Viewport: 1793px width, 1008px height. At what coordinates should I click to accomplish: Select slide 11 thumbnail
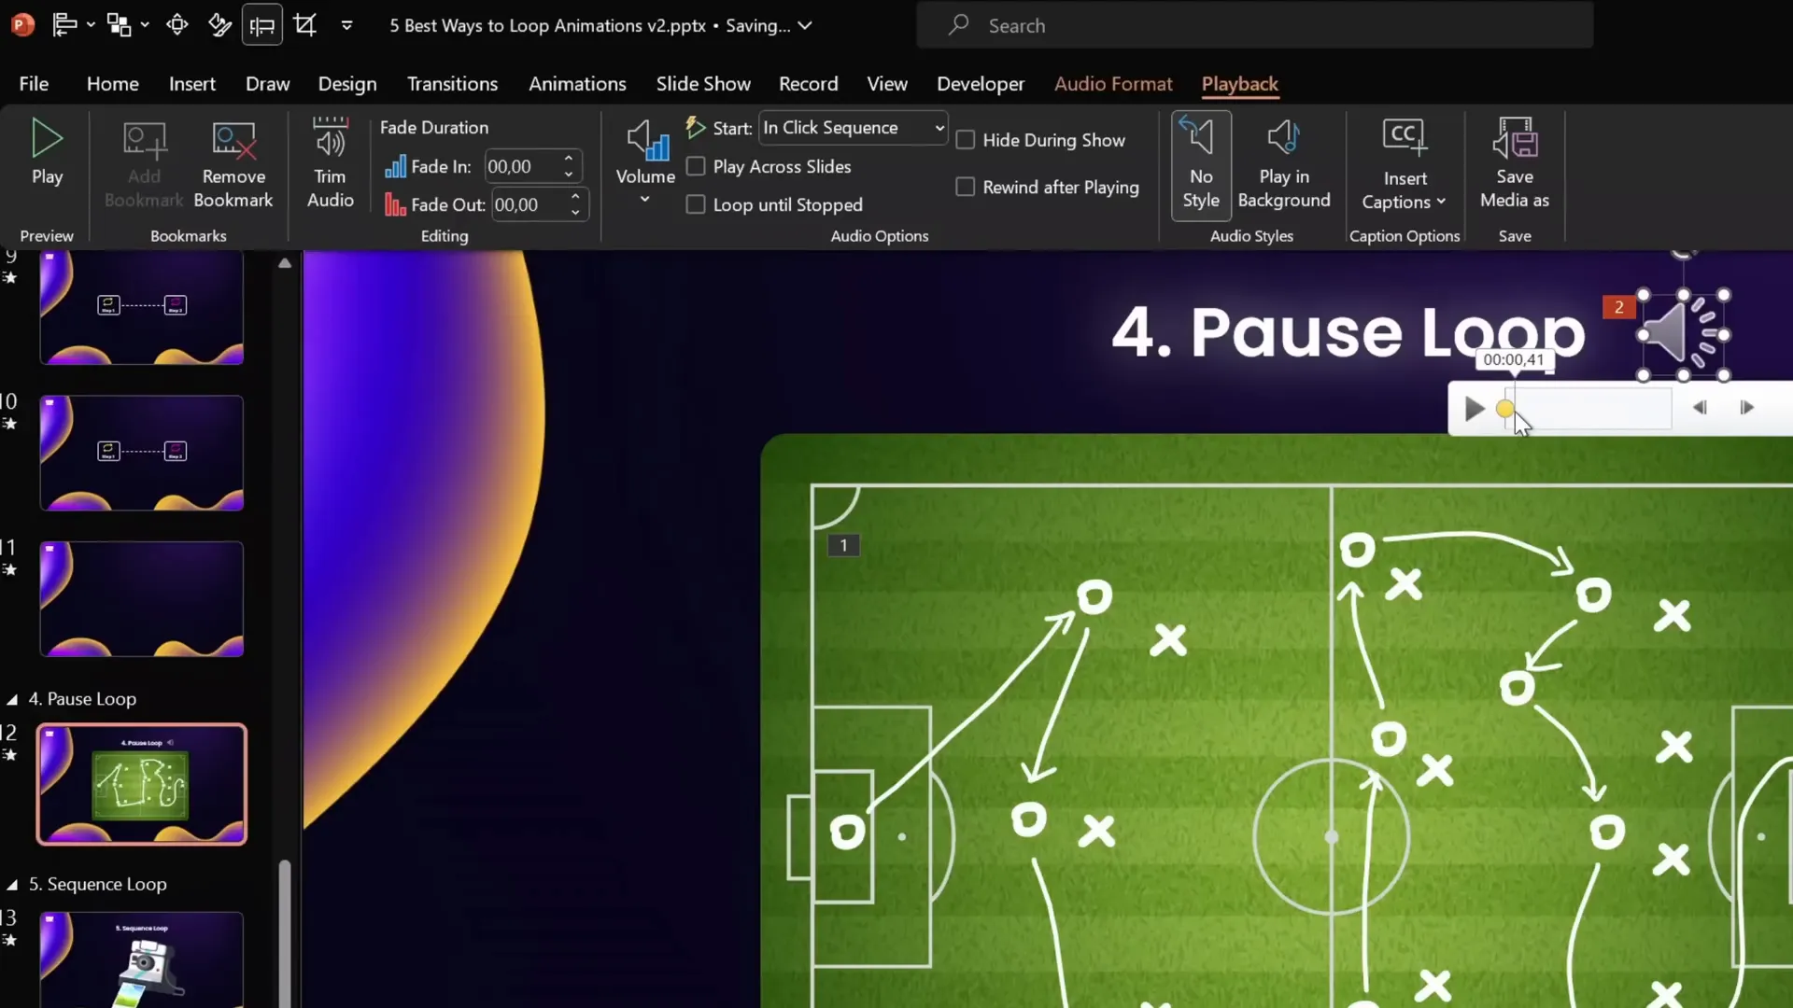tap(142, 599)
